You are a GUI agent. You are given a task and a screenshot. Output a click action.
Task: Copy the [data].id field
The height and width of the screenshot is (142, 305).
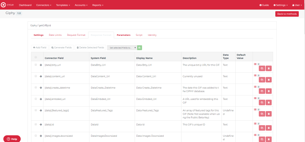(262, 128)
